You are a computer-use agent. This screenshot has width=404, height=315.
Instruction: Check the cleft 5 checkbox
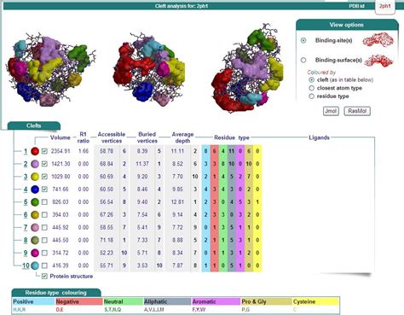click(x=44, y=202)
